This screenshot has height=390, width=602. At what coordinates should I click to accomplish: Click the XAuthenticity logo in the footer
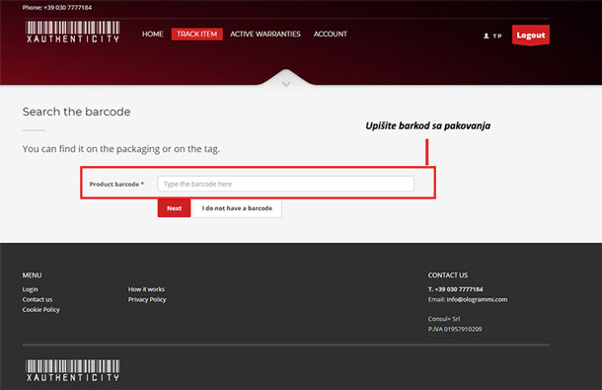tap(73, 370)
